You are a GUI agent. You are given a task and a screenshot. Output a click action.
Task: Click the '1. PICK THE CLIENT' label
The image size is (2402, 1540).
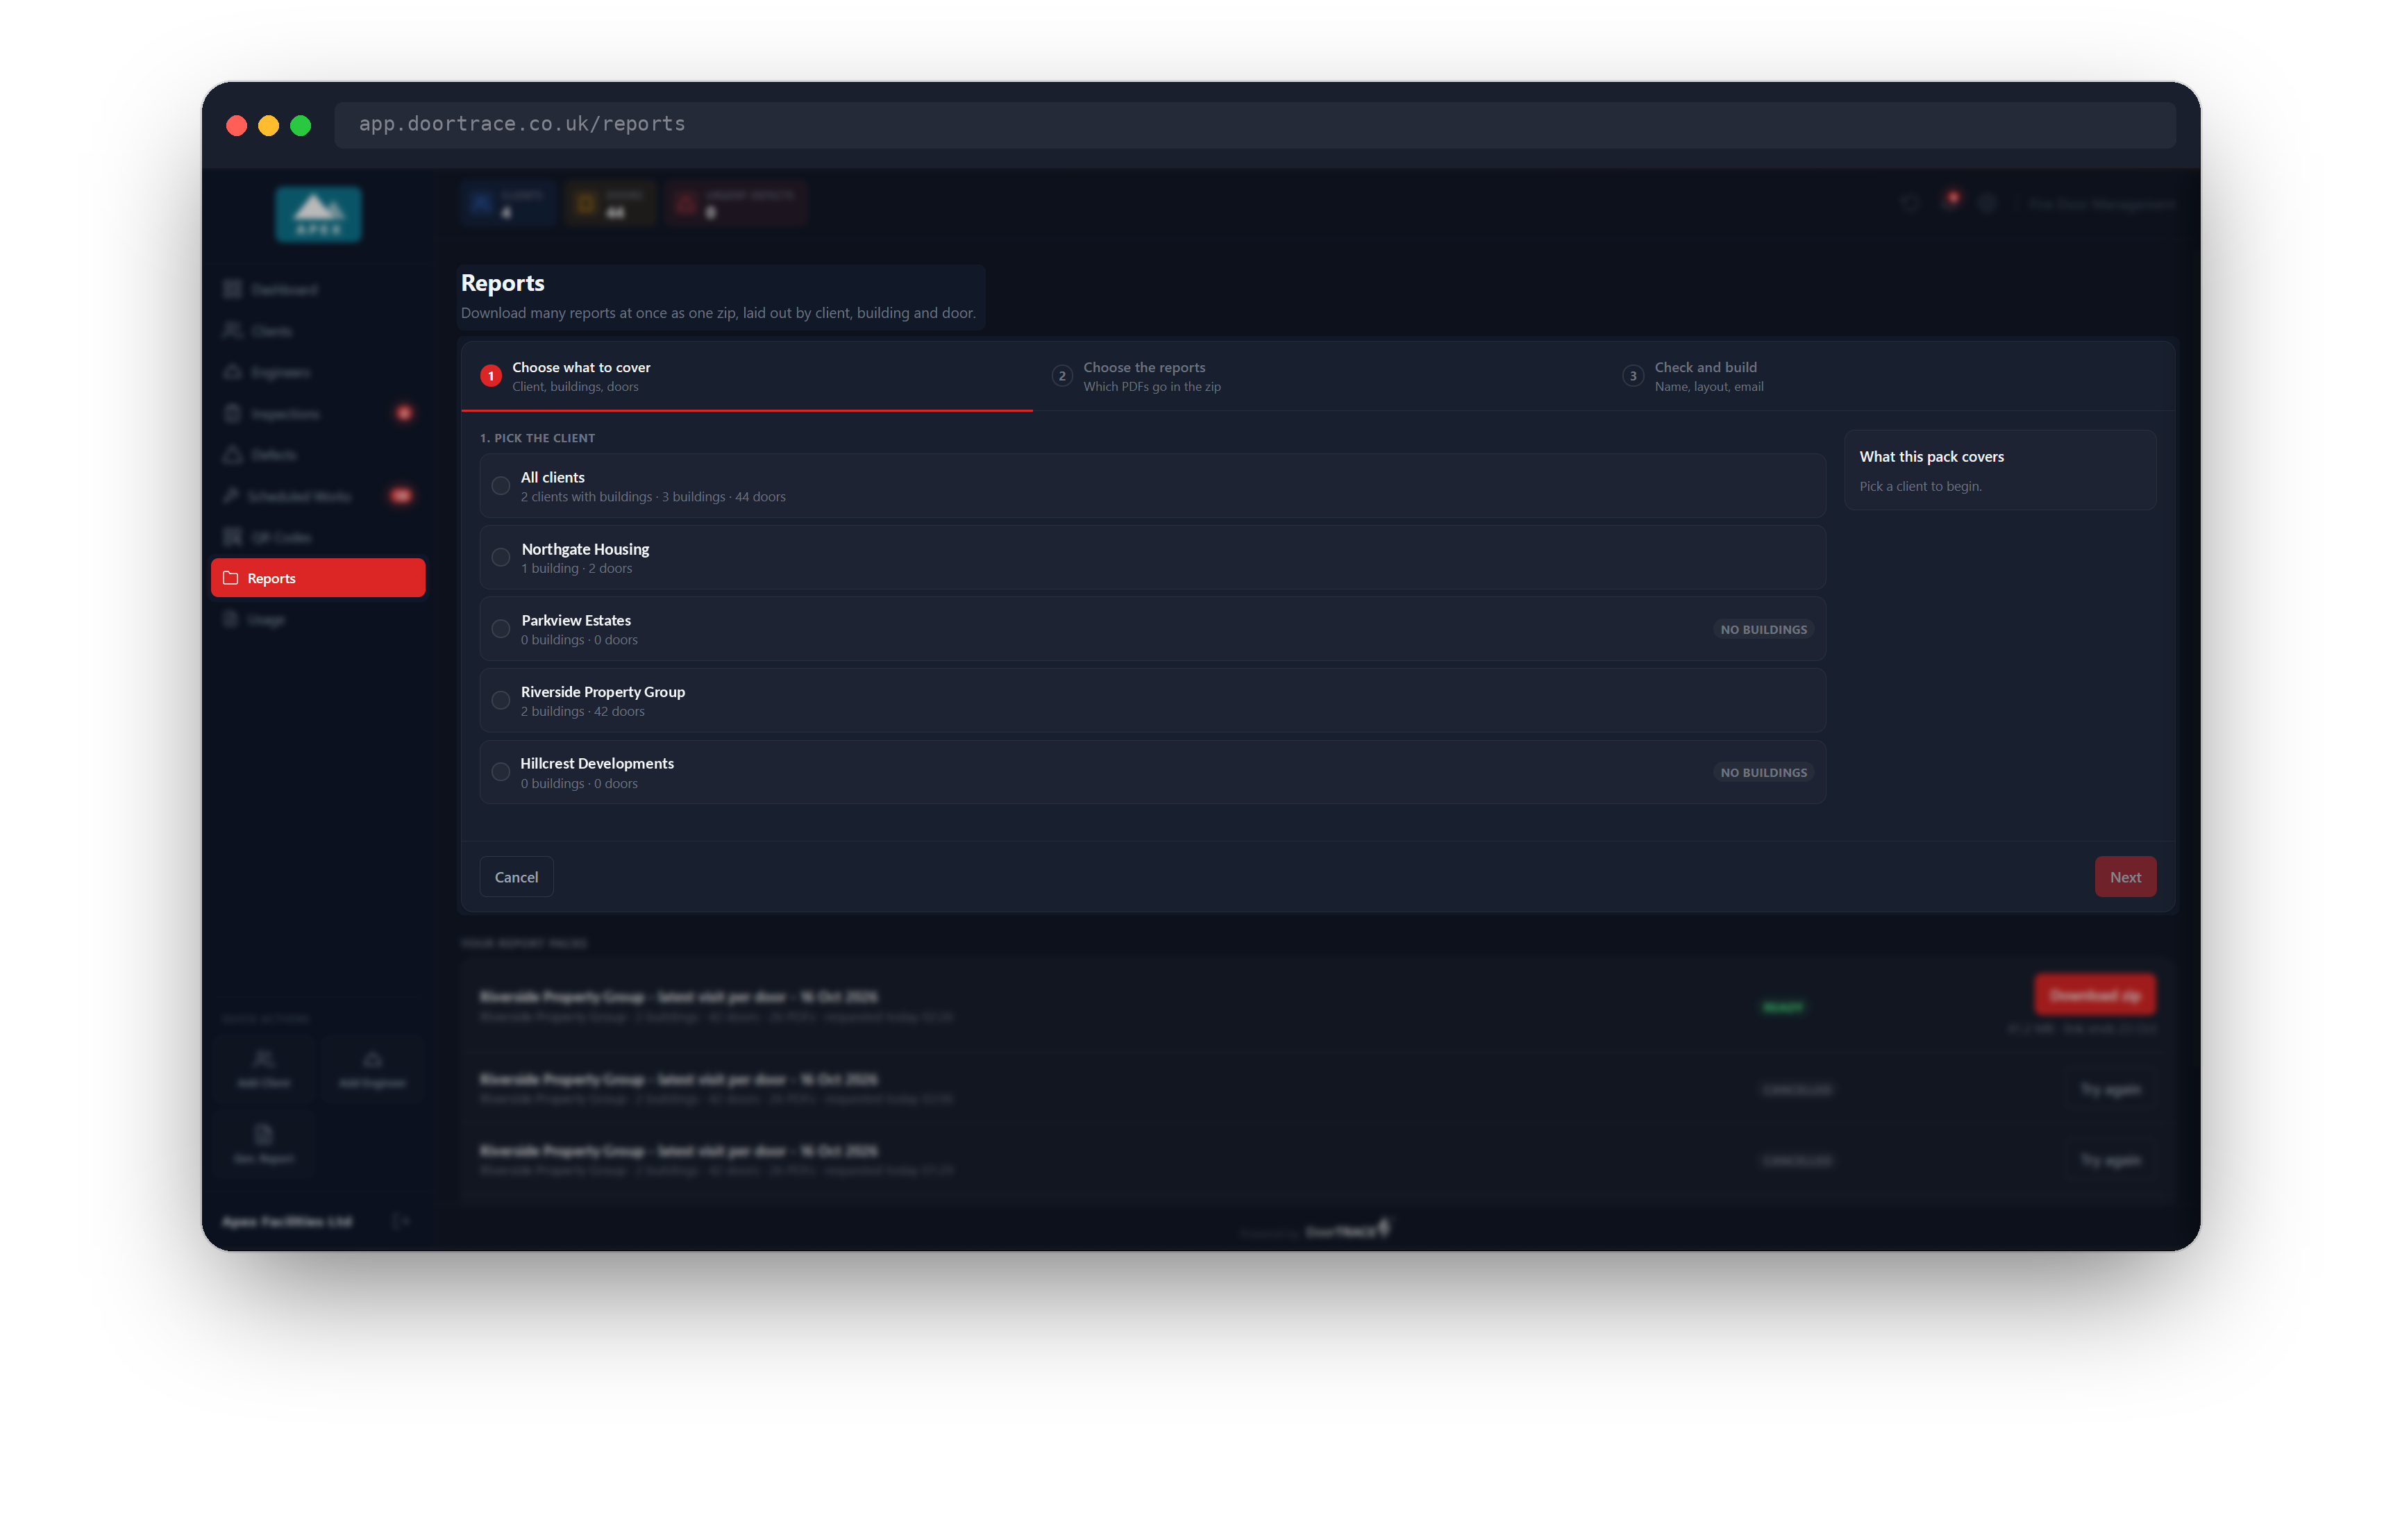[x=538, y=438]
